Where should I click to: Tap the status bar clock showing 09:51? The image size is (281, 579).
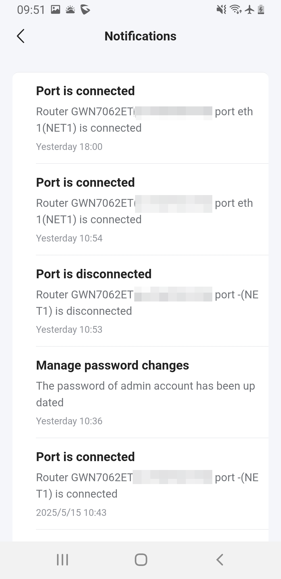(x=31, y=10)
